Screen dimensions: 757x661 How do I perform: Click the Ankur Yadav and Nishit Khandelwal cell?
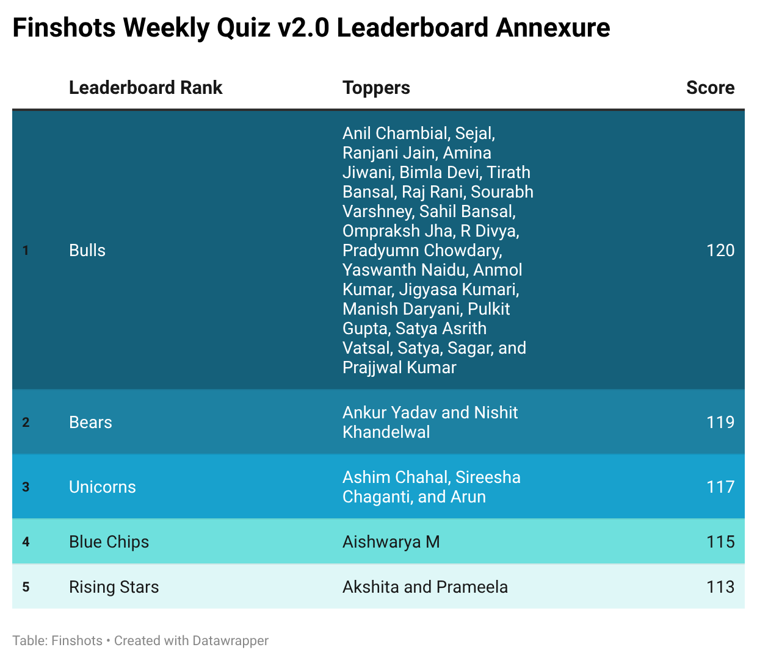coord(430,423)
